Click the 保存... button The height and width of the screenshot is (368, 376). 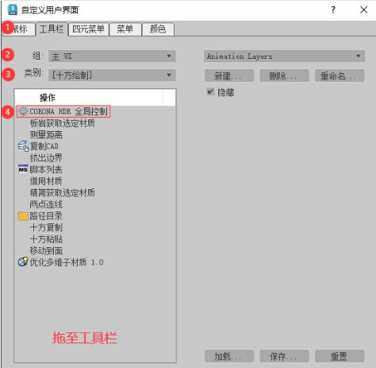point(284,356)
